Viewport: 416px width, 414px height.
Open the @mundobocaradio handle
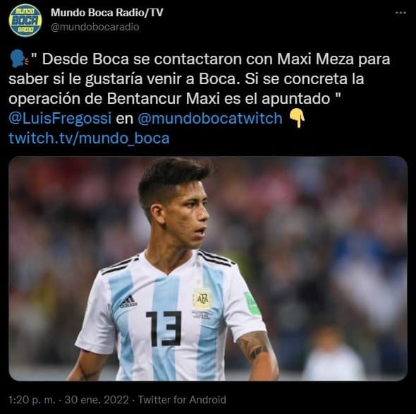(x=94, y=27)
